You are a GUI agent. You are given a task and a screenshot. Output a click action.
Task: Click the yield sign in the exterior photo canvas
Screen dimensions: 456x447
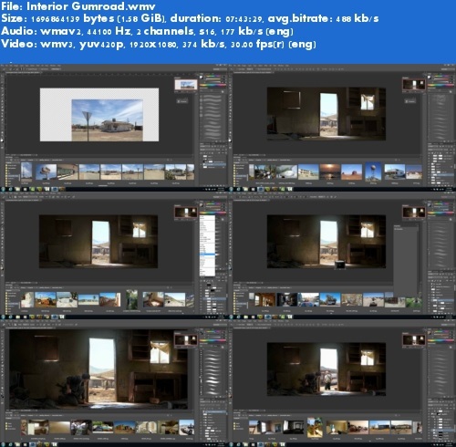88,116
